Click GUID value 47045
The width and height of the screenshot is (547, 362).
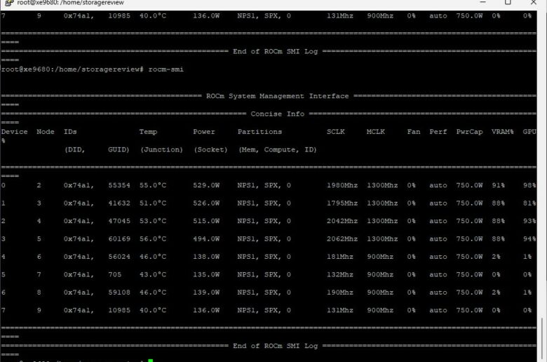tap(119, 221)
